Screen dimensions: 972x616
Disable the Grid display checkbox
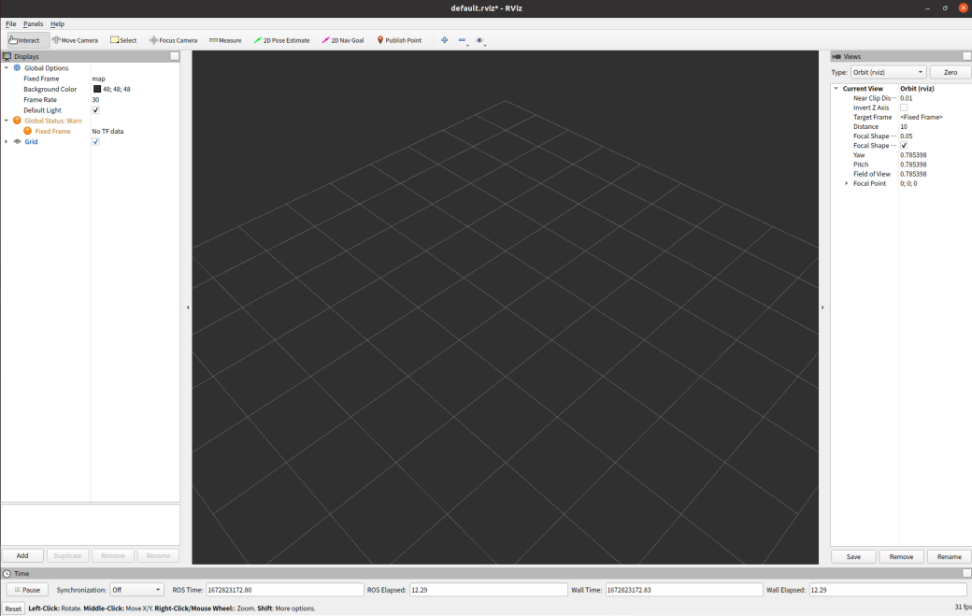pos(95,141)
